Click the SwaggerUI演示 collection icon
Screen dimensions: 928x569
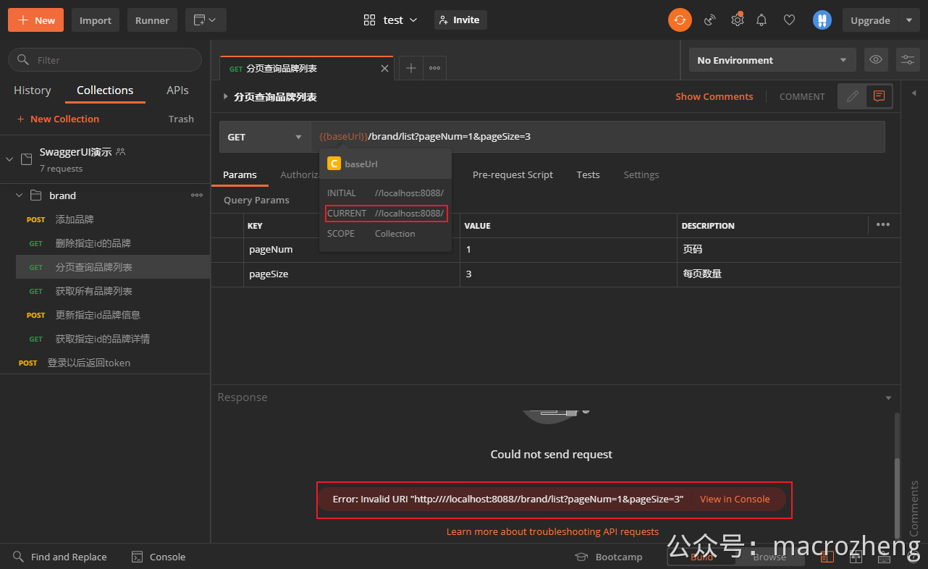click(x=27, y=159)
